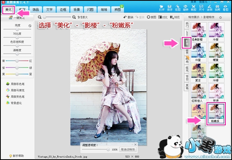The width and height of the screenshot is (232, 160).
Task: Click the 色彩饱和度 saturation slider
Action: [17, 45]
